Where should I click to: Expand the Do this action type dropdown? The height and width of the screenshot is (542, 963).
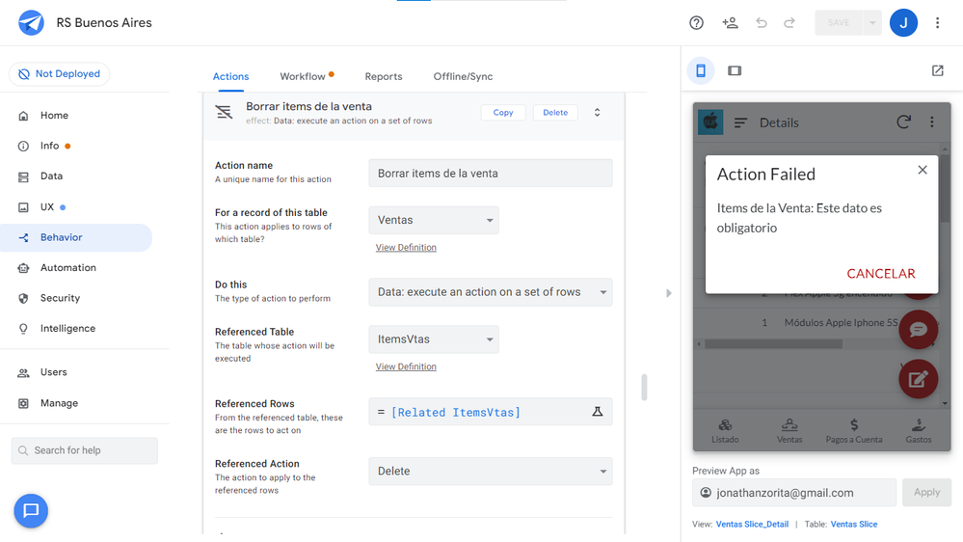(x=490, y=292)
